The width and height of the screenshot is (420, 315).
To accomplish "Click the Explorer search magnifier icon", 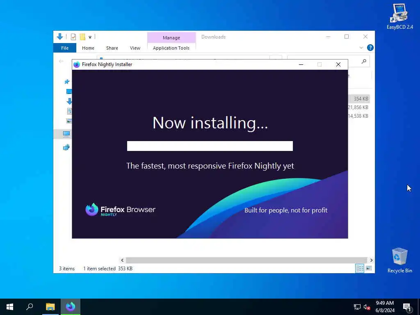I will point(364,62).
